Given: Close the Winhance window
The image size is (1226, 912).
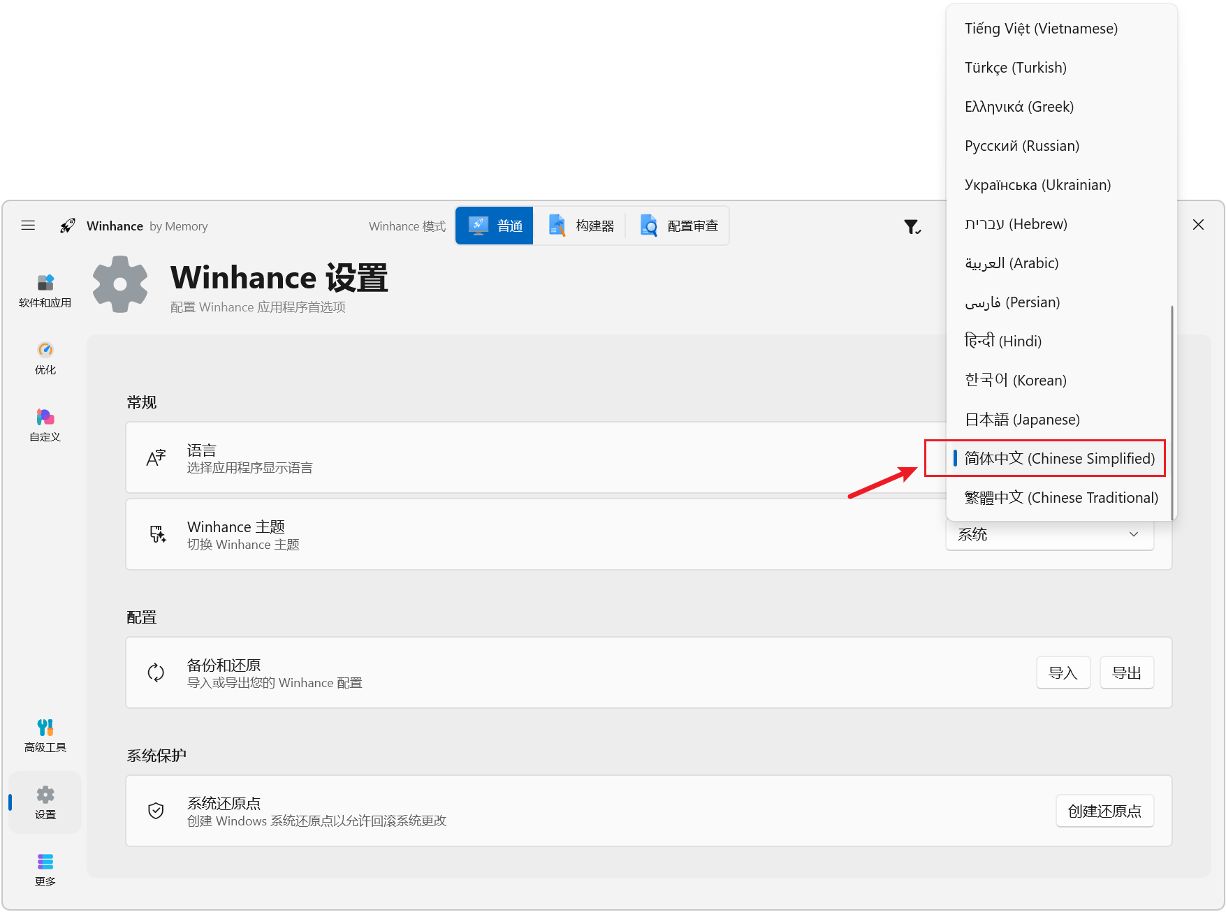Looking at the screenshot, I should (x=1198, y=225).
